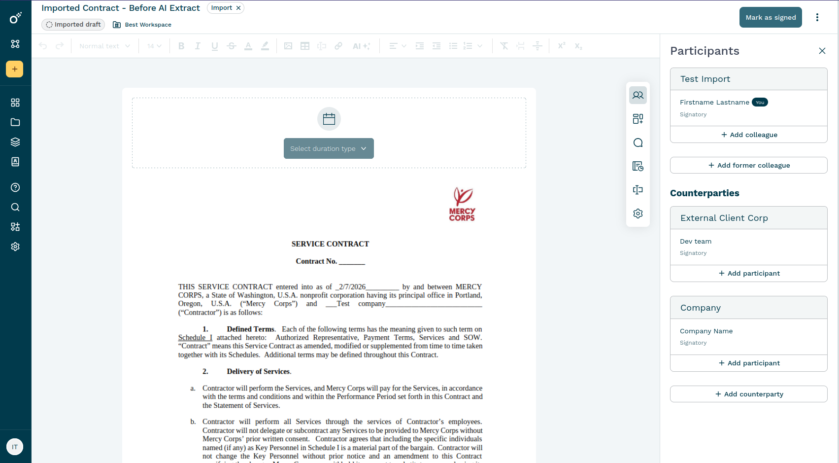Increase indent using the toolbar icon

click(x=420, y=46)
